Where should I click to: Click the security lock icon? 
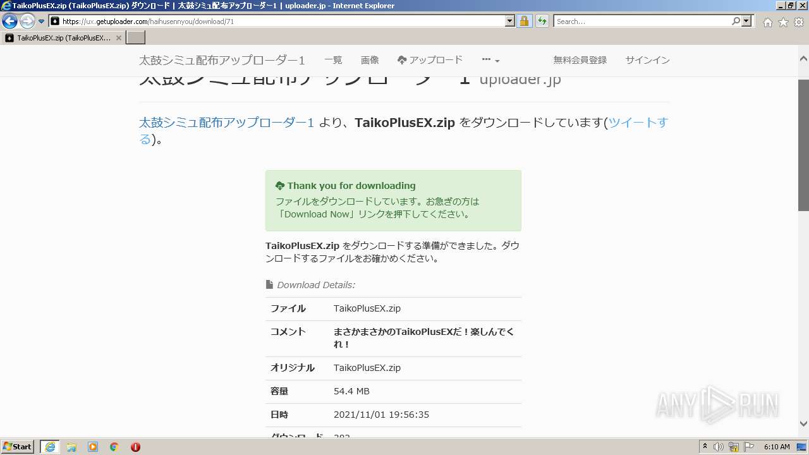tap(524, 21)
